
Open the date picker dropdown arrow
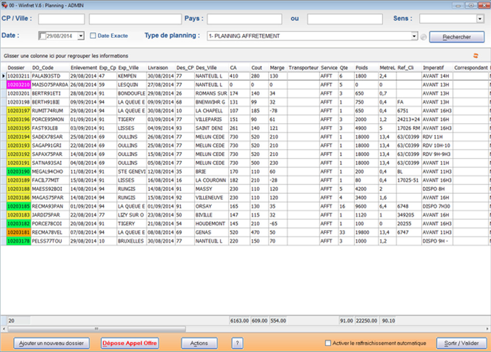(81, 36)
